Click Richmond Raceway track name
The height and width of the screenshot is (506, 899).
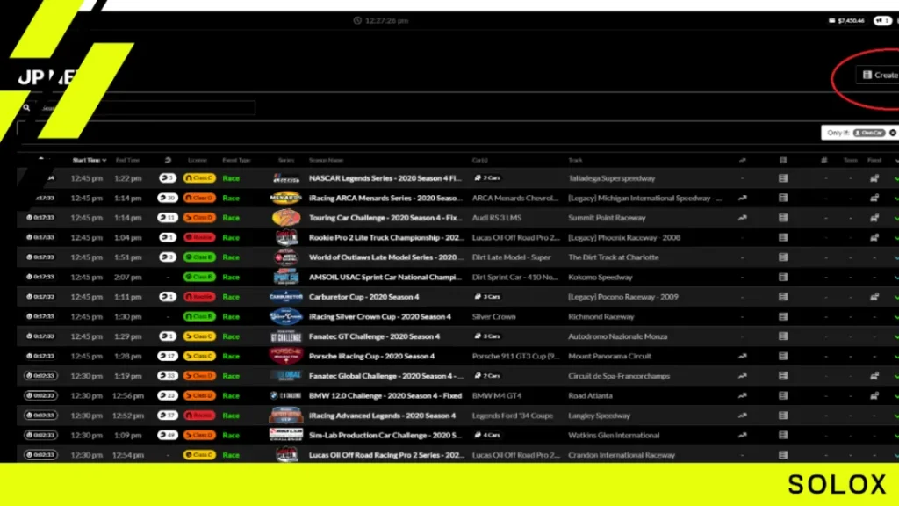coord(601,316)
